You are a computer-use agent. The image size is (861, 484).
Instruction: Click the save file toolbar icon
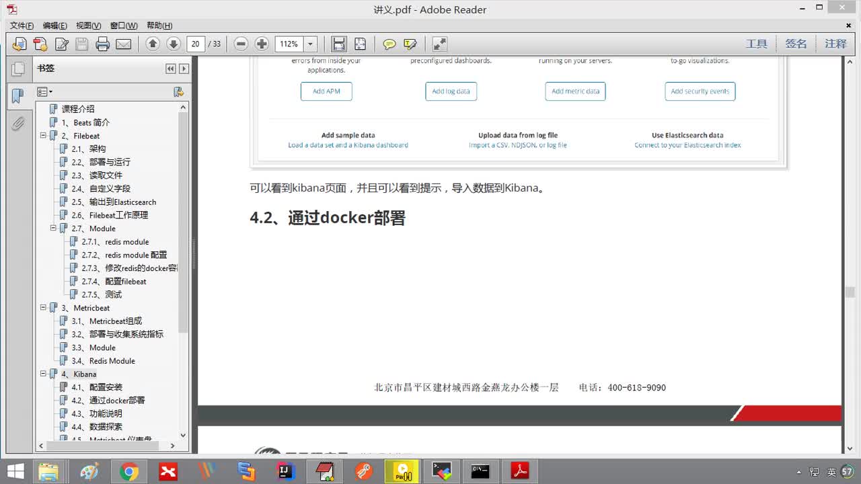(82, 44)
